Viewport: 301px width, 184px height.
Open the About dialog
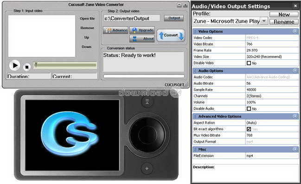point(142,38)
